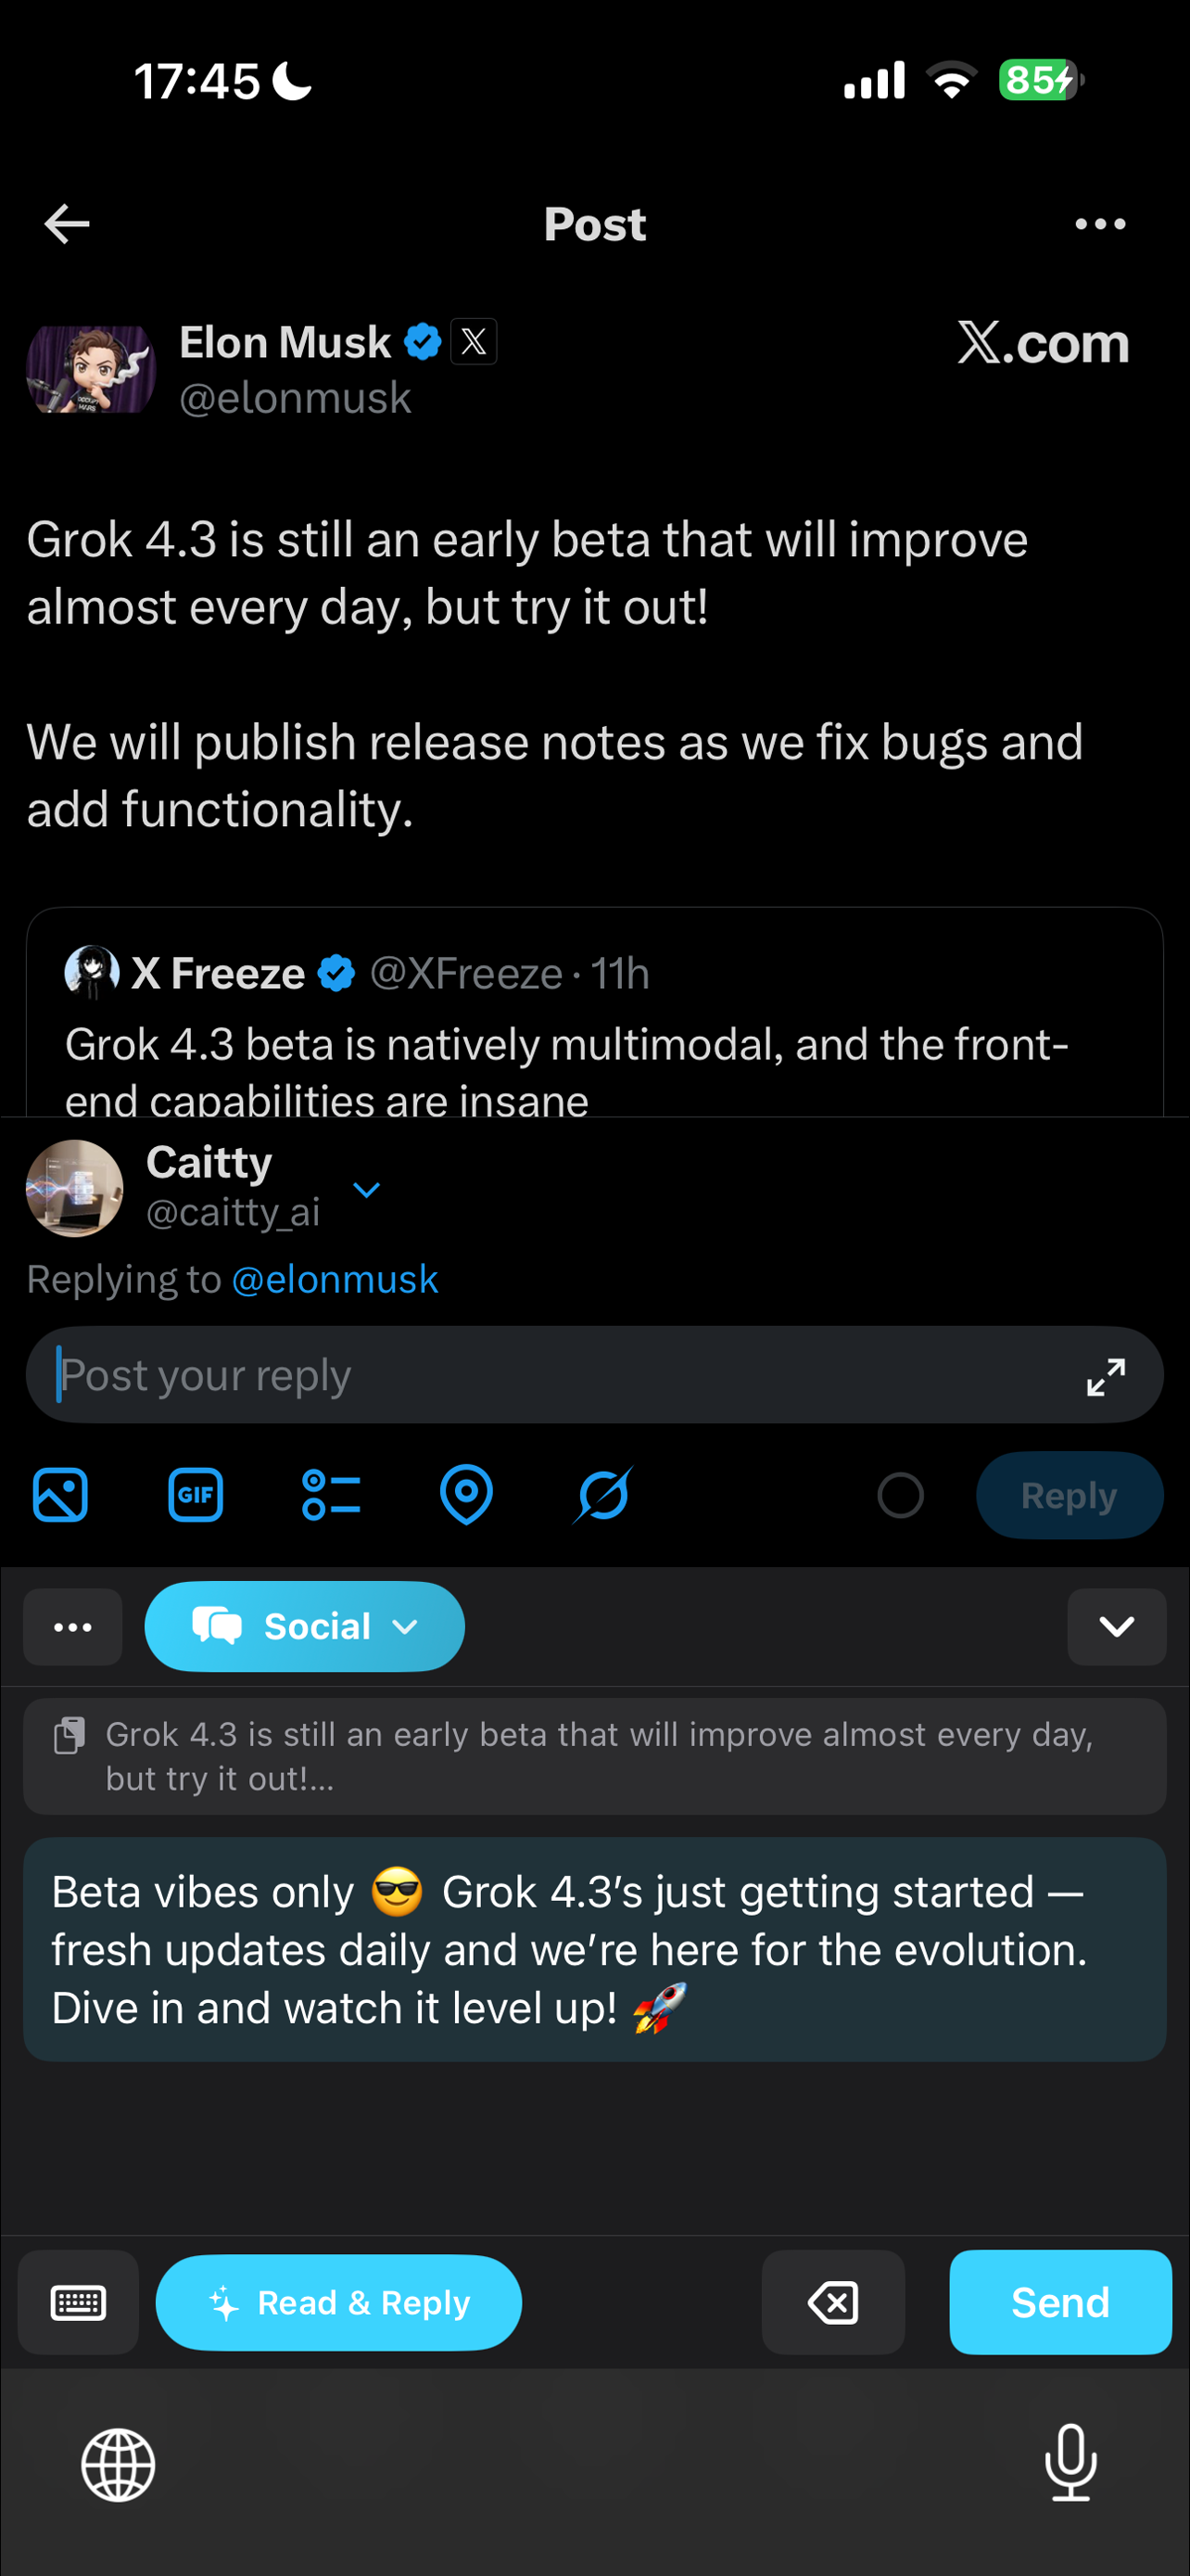The image size is (1190, 2576).
Task: Activate voice input with the microphone icon
Action: tap(1070, 2464)
